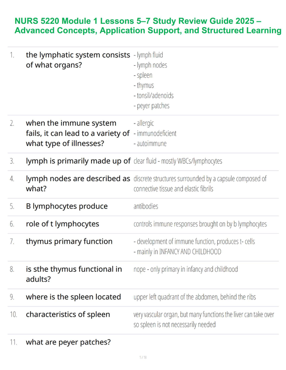Viewport: 286px width, 370px height.
Task: Click the 'where is the spleen located' question
Action: 73,297
